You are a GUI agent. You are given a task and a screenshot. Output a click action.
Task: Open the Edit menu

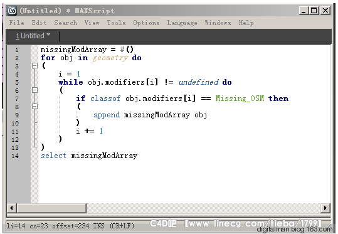coord(39,23)
